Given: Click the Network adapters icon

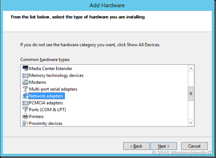Looking at the screenshot, I should point(25,96).
